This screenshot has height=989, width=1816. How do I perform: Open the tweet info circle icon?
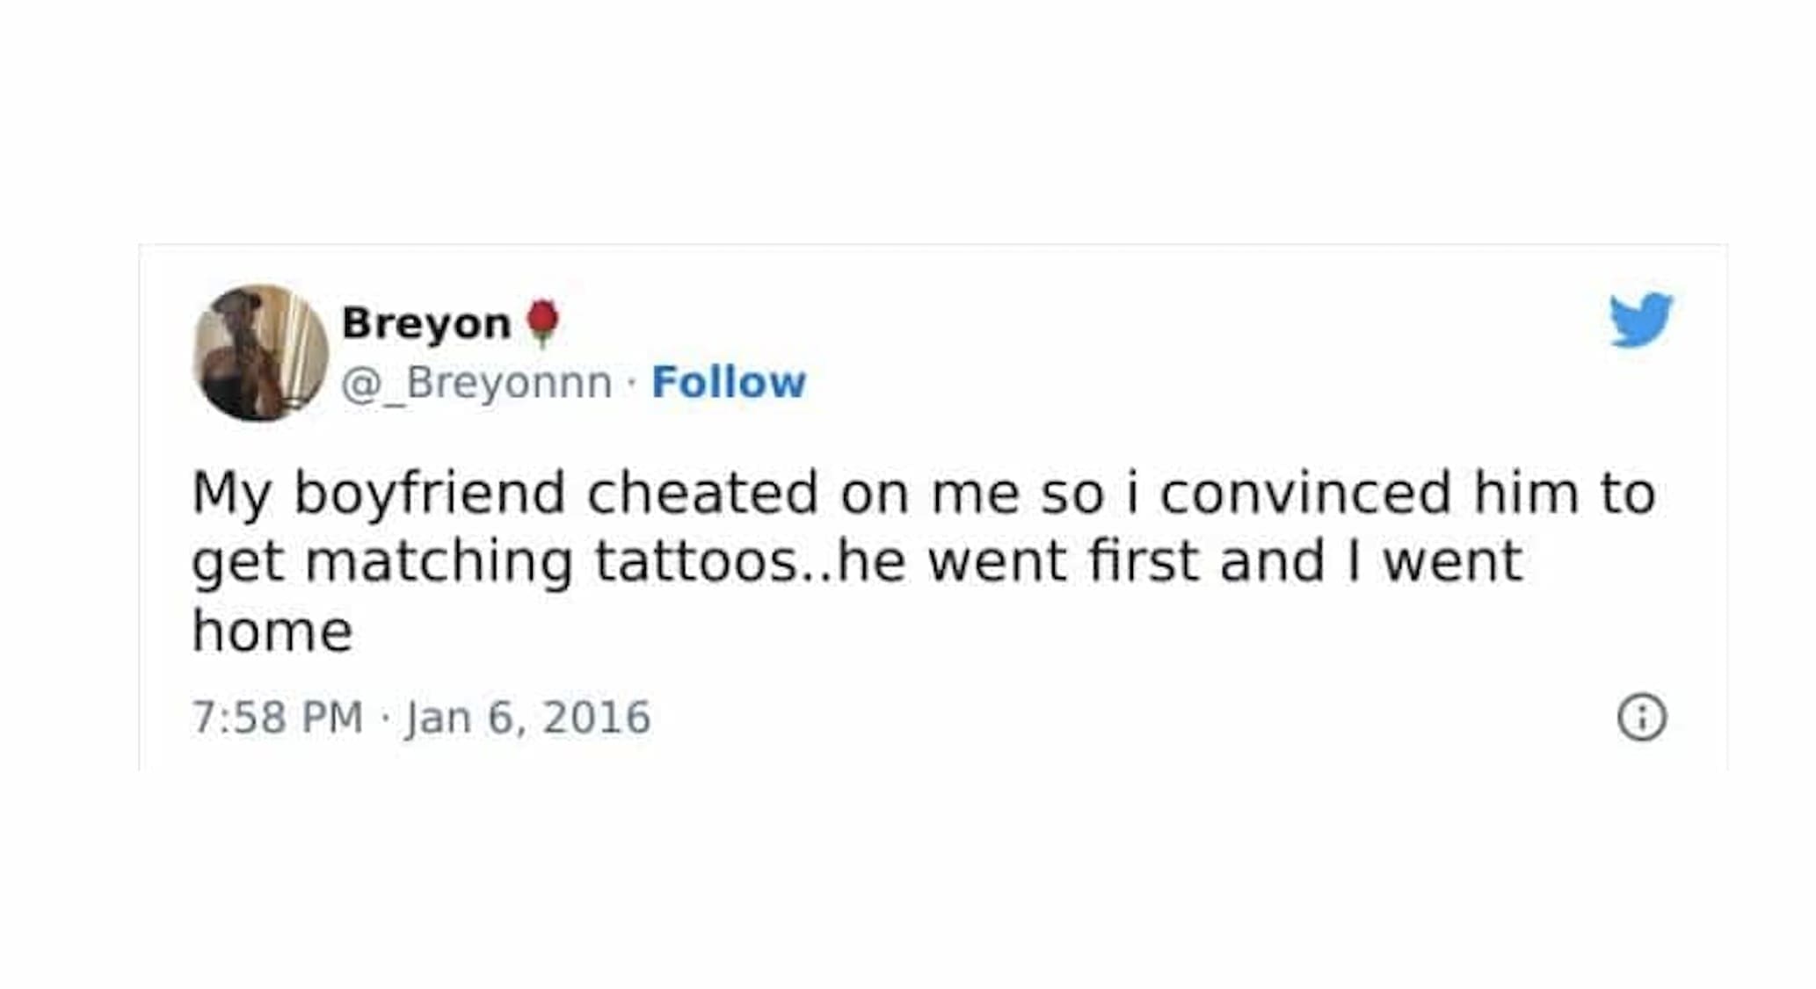[x=1641, y=718]
